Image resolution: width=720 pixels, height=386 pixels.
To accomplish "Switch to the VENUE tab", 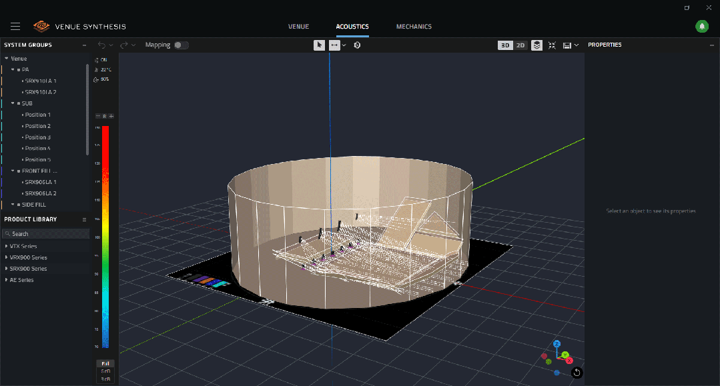I will 298,27.
